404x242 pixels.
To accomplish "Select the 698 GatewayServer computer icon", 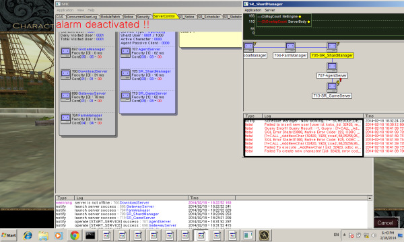I will point(65,97).
